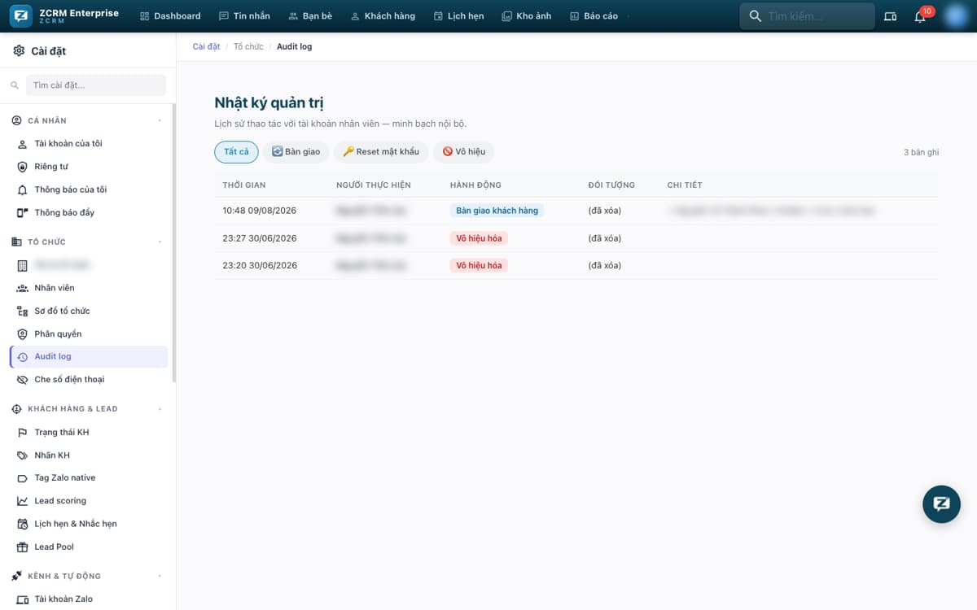This screenshot has width=977, height=610.
Task: Open the Dashboard menu
Action: coord(170,16)
